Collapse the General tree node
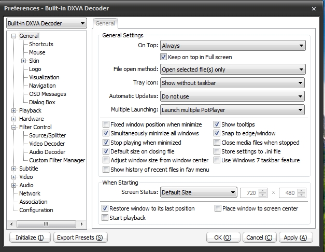The height and width of the screenshot is (252, 325). pos(13,36)
